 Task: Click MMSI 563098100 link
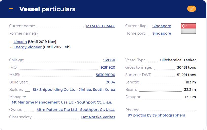pyautogui.click(x=105, y=75)
